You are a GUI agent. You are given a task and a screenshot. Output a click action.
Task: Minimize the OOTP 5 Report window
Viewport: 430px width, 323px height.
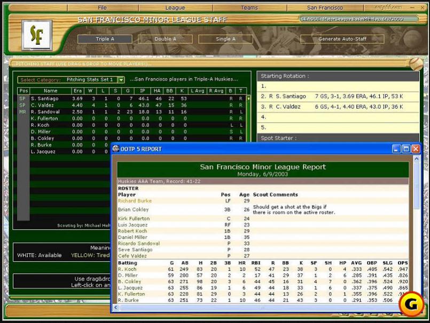pyautogui.click(x=396, y=149)
